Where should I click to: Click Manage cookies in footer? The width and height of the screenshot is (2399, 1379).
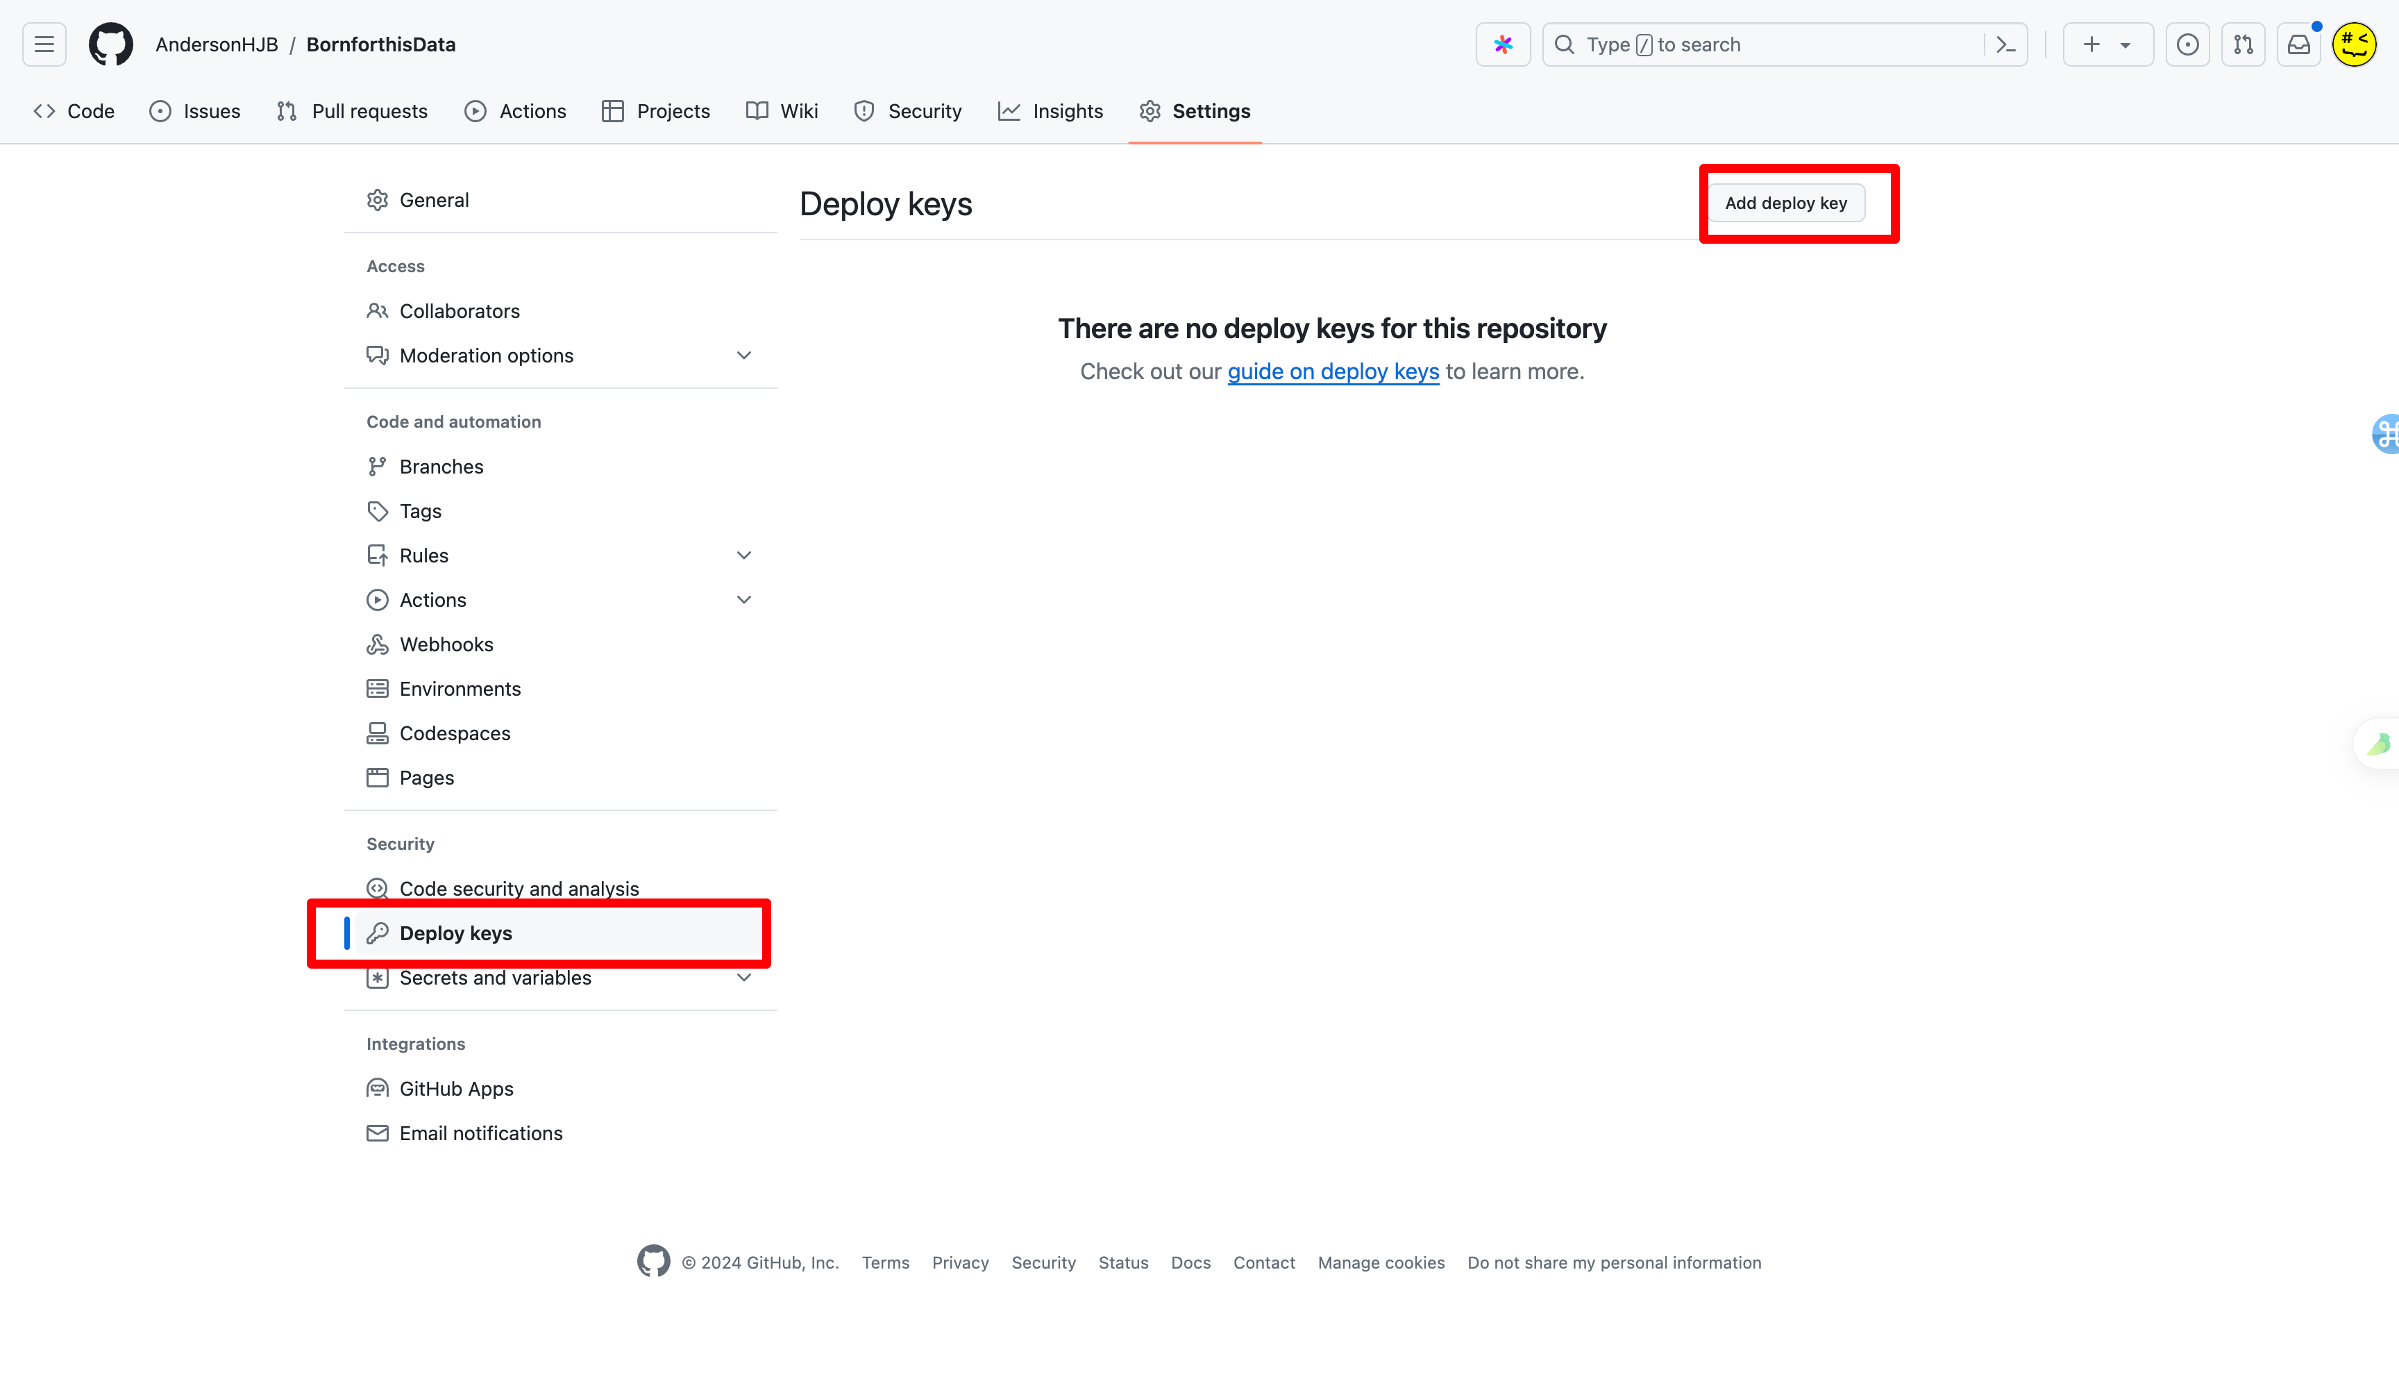point(1381,1262)
